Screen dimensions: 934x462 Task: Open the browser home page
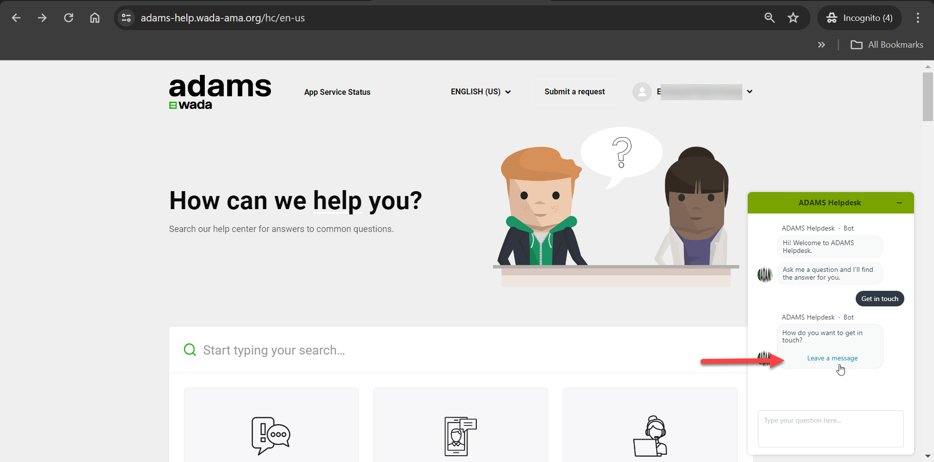point(95,18)
